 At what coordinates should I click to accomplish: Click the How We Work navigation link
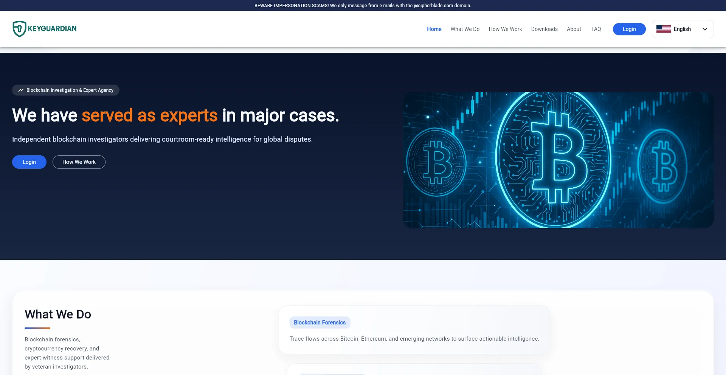tap(505, 29)
